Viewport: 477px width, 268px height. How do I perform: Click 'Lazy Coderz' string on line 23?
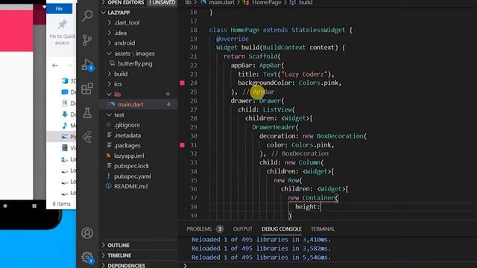(x=304, y=74)
